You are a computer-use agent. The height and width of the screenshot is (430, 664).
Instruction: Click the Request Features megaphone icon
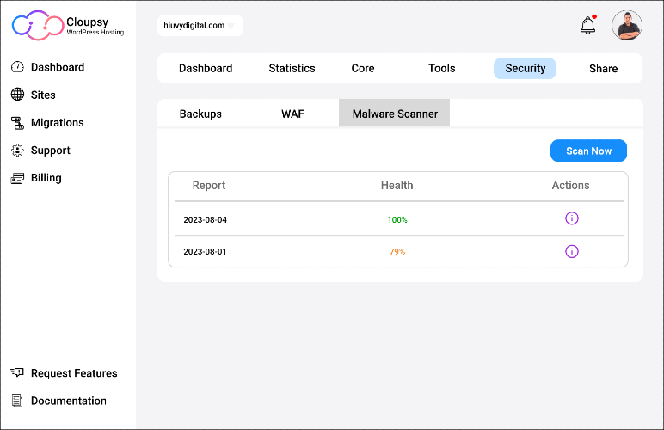point(17,373)
